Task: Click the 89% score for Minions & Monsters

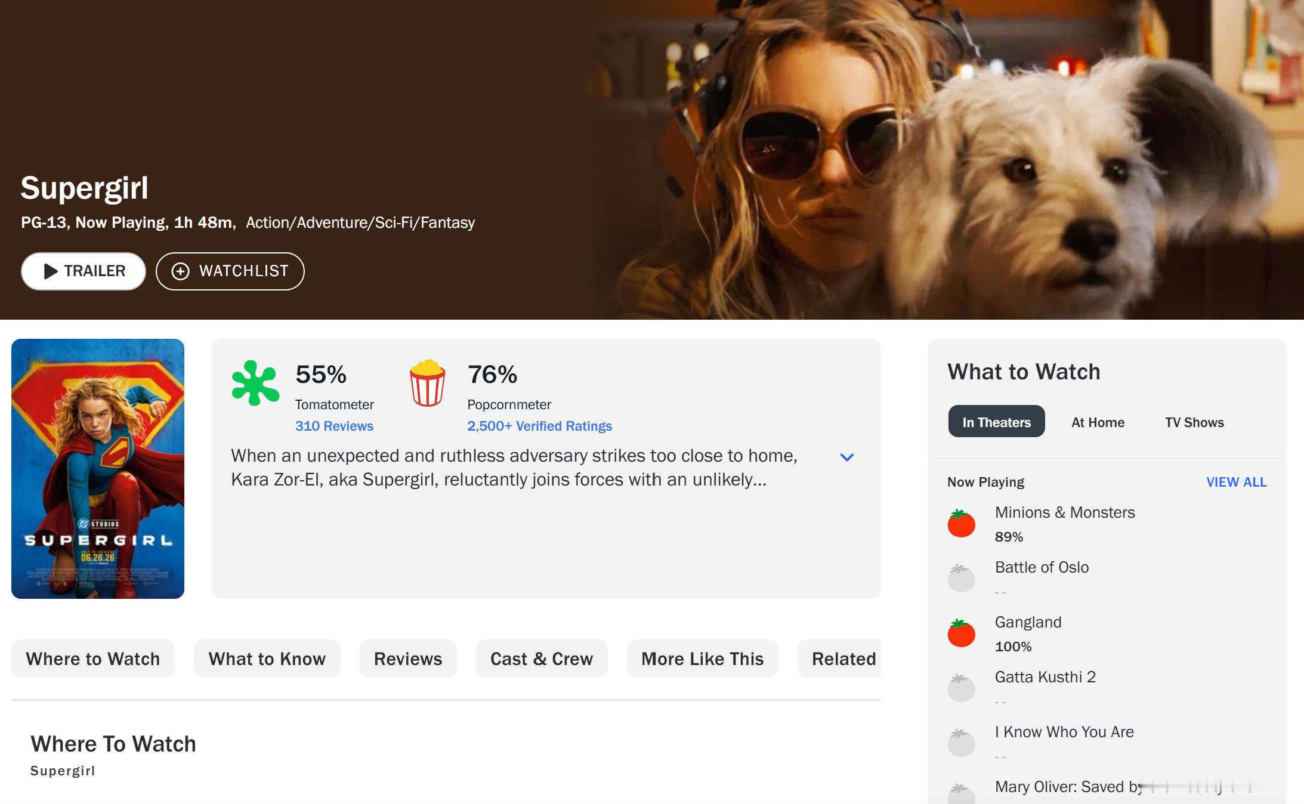Action: coord(1009,537)
